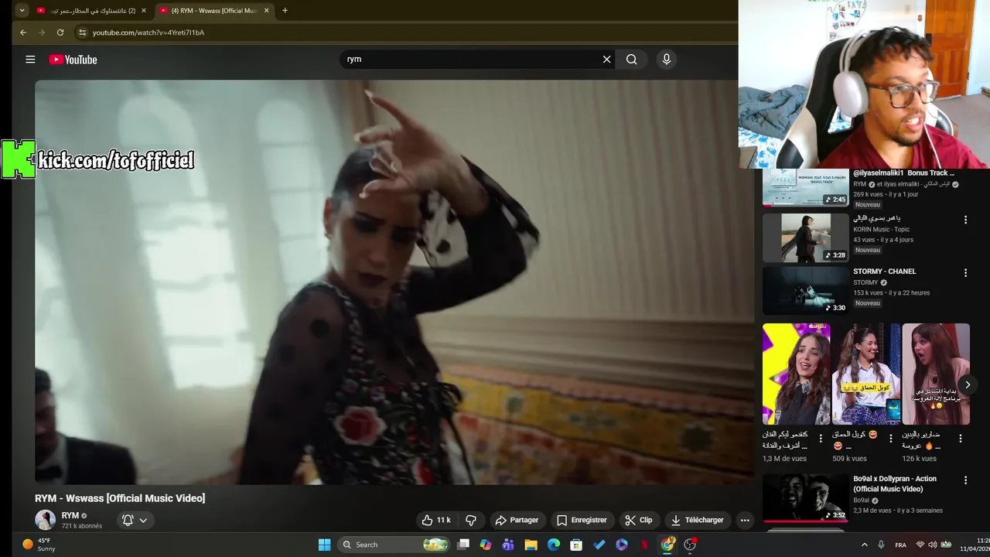
Task: Click the video player area
Action: coord(394,282)
